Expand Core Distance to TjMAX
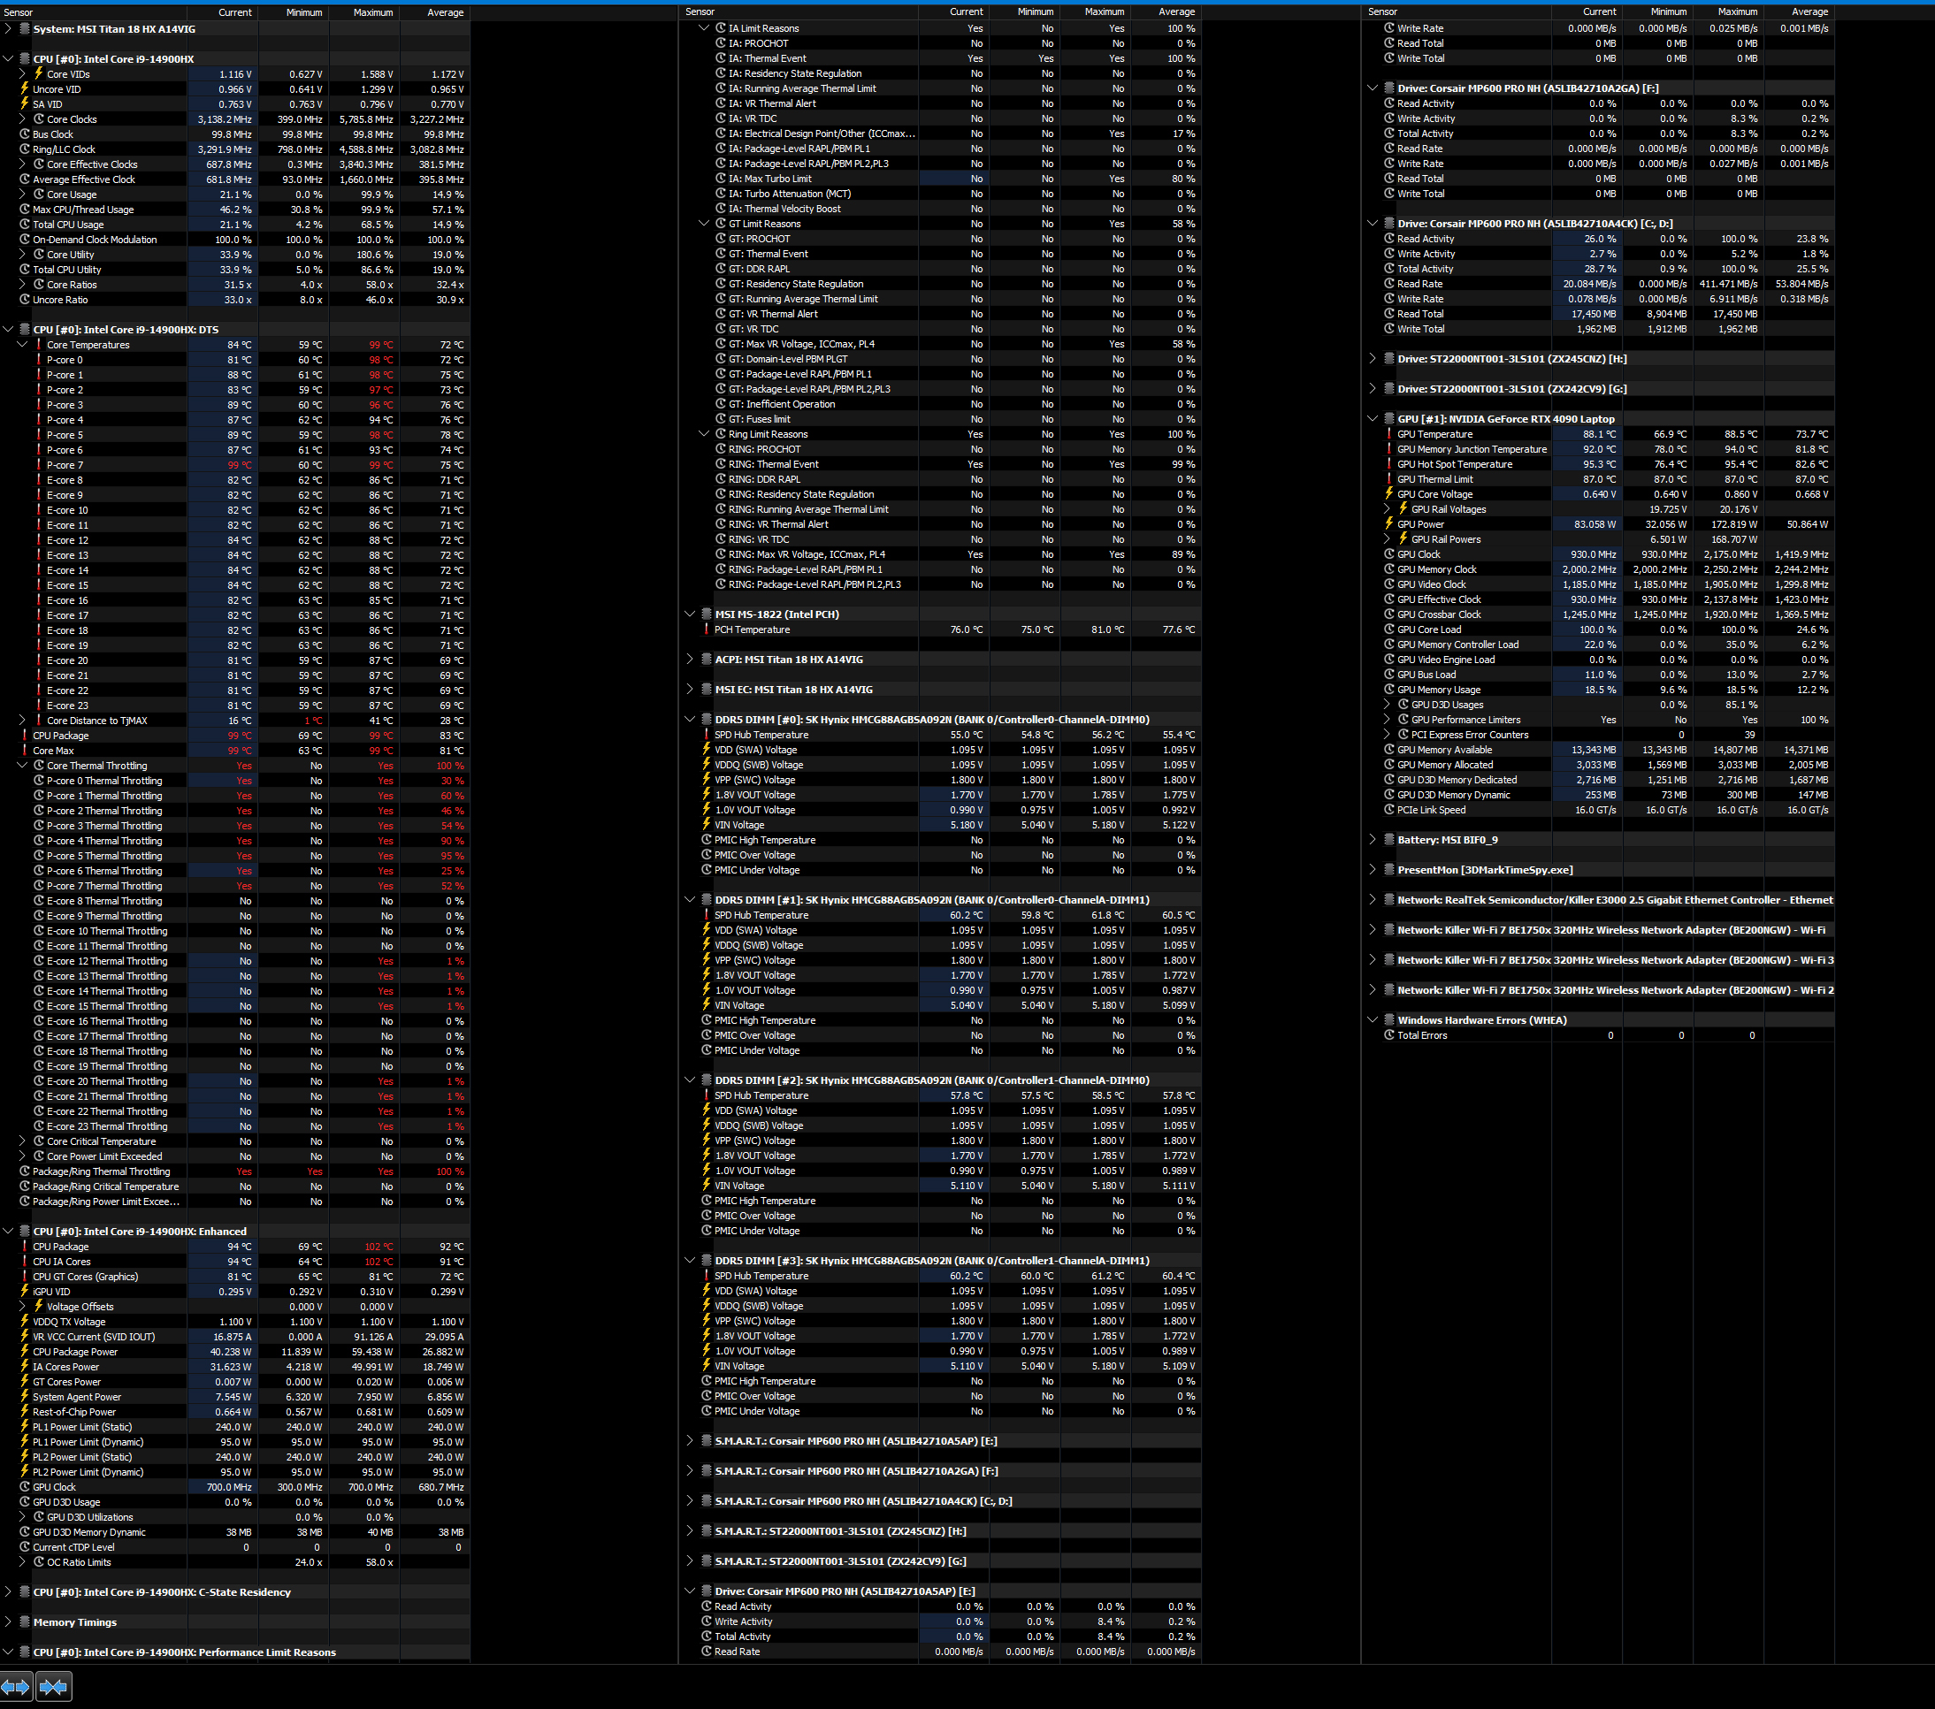The image size is (1935, 1709). 23,721
